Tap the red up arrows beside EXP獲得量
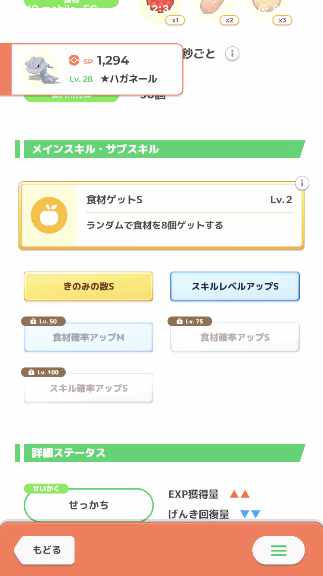 (x=240, y=494)
